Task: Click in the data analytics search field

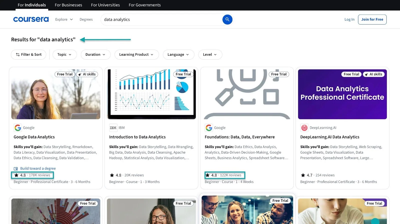Action: click(161, 19)
